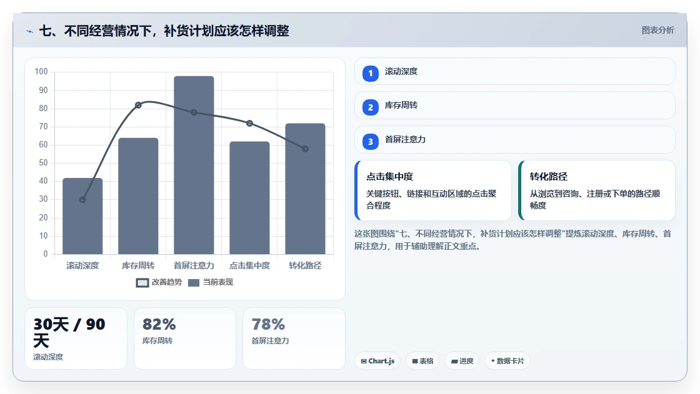Toggle the 当前表现 legend swatch
Image resolution: width=700 pixels, height=394 pixels.
[x=194, y=282]
